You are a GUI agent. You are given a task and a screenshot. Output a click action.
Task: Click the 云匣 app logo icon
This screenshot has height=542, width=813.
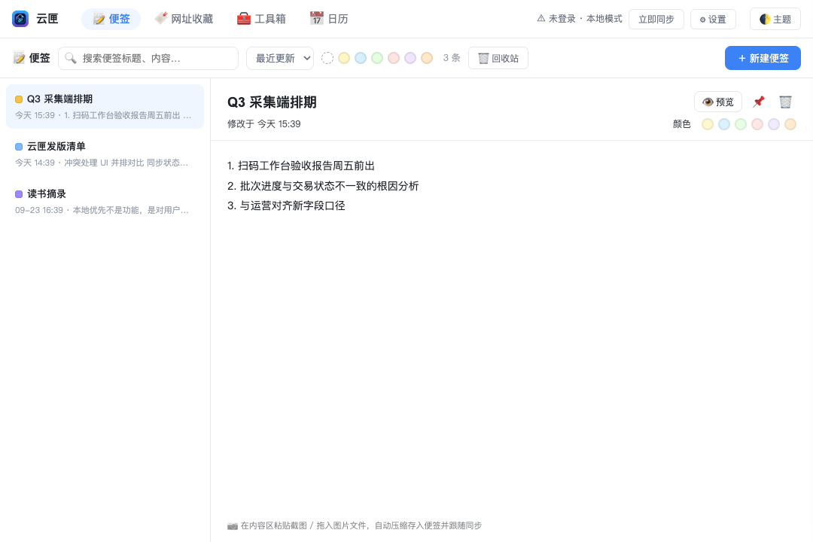click(20, 19)
